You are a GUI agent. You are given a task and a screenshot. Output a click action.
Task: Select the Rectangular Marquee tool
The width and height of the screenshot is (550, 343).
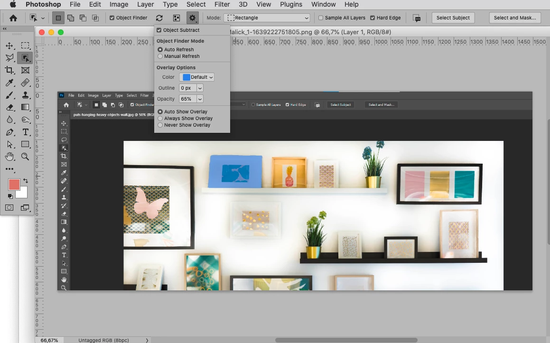pyautogui.click(x=25, y=46)
